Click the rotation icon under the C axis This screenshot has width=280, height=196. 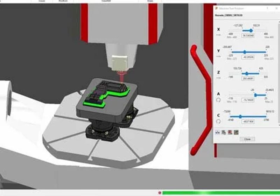(218, 121)
